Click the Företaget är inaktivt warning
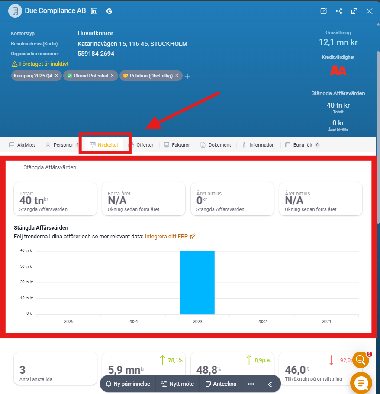Image resolution: width=380 pixels, height=394 pixels. [40, 64]
